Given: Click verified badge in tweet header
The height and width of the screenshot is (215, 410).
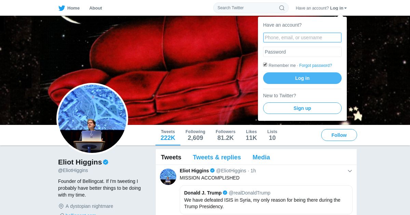Looking at the screenshot, I should [x=212, y=171].
